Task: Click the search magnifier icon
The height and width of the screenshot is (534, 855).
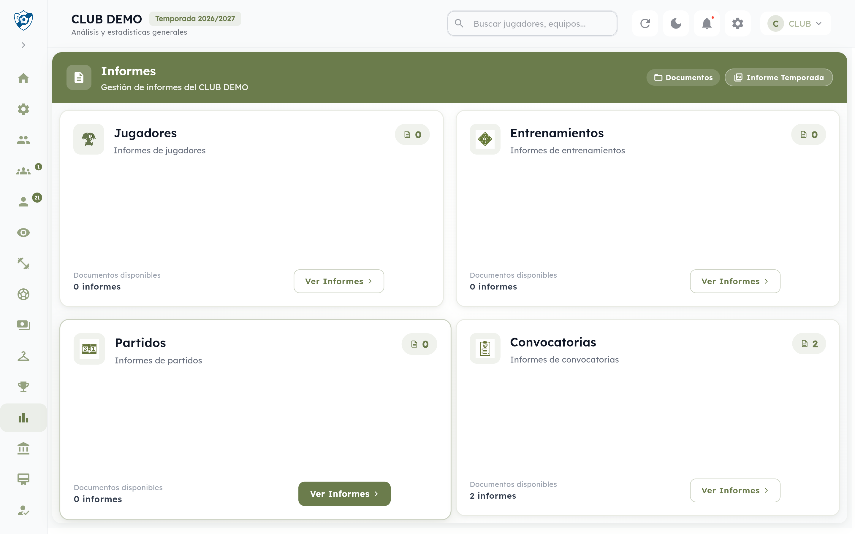Action: [x=459, y=24]
